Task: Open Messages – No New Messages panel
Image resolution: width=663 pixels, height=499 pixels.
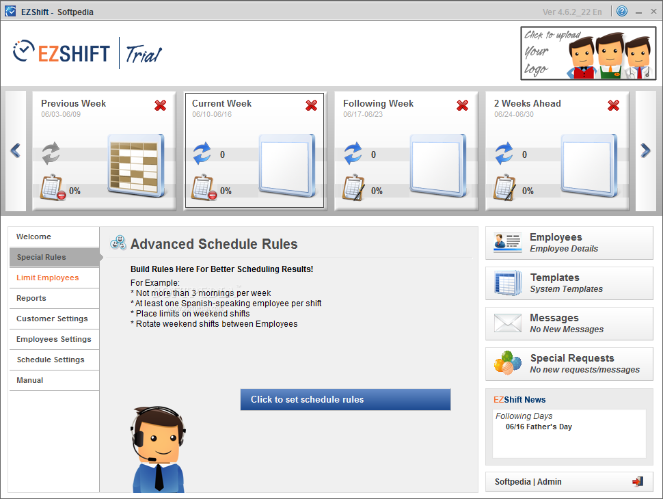Action: [569, 323]
